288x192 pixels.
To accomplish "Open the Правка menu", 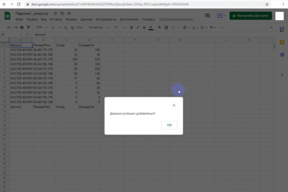I will [32, 19].
